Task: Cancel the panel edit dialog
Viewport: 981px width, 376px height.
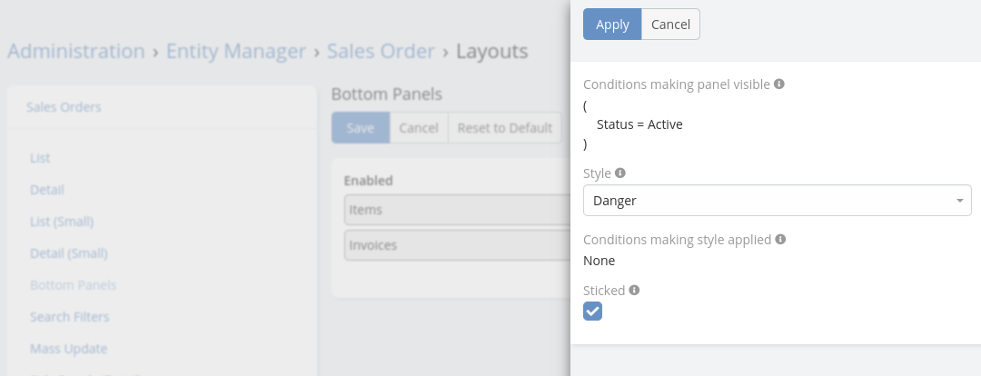Action: click(670, 25)
